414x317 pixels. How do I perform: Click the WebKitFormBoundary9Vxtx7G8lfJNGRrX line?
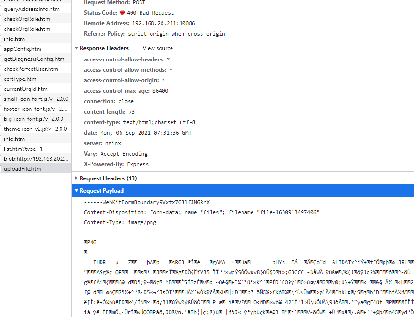pyautogui.click(x=147, y=203)
